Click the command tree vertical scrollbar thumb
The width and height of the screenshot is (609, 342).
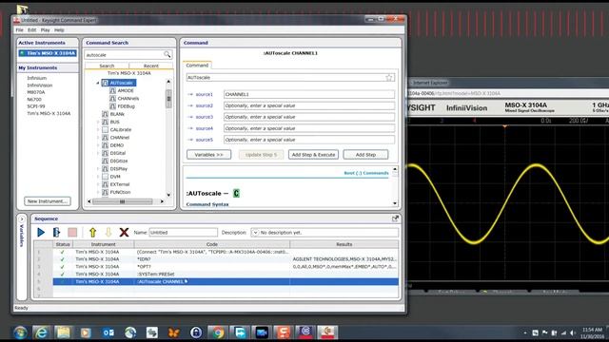(168, 99)
